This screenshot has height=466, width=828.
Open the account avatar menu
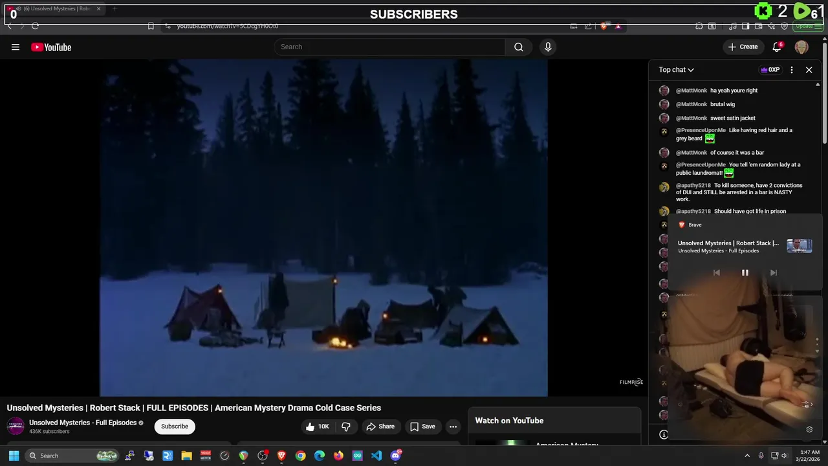pyautogui.click(x=801, y=47)
